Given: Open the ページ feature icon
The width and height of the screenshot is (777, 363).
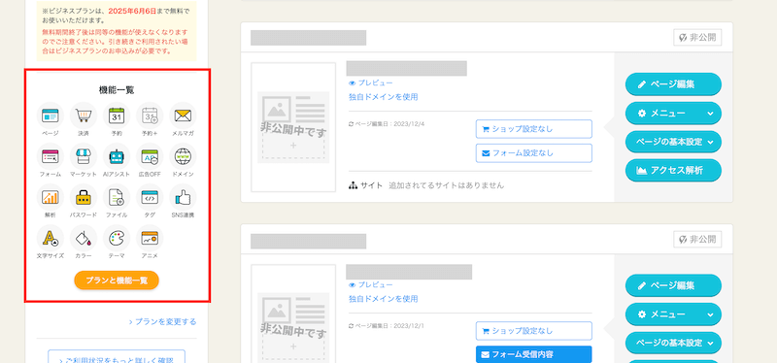Looking at the screenshot, I should tap(51, 115).
